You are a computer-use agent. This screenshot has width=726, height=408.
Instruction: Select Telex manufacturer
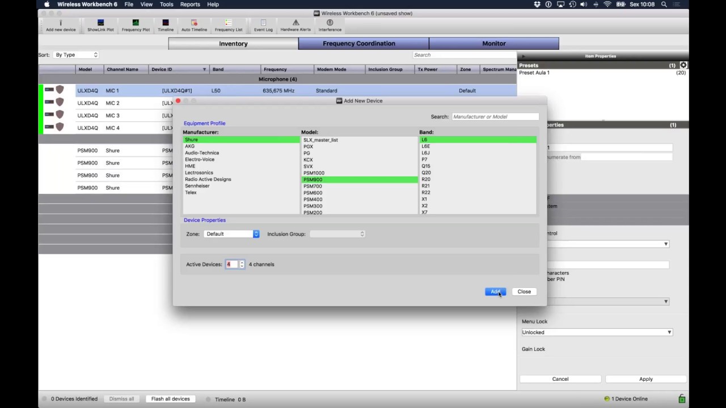click(241, 193)
